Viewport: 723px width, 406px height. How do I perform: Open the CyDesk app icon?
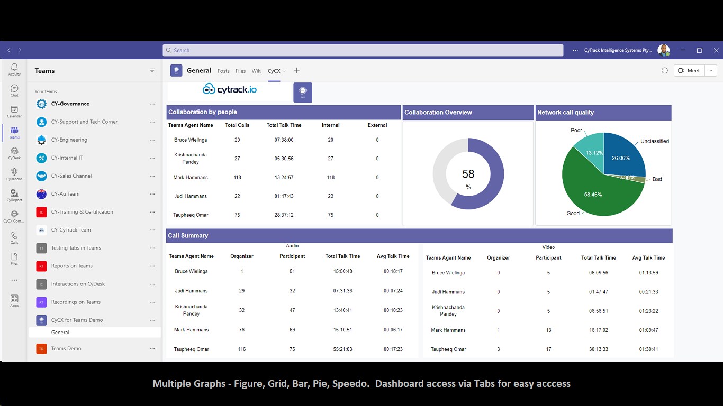[x=14, y=153]
